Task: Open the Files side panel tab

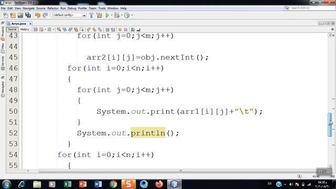Action: pyautogui.click(x=3, y=48)
